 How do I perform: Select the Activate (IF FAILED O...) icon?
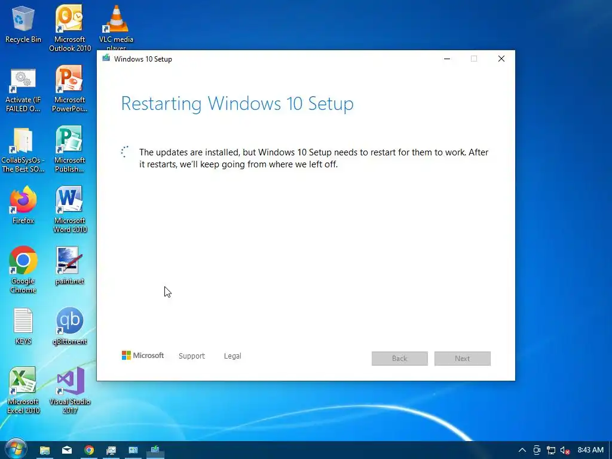point(23,91)
